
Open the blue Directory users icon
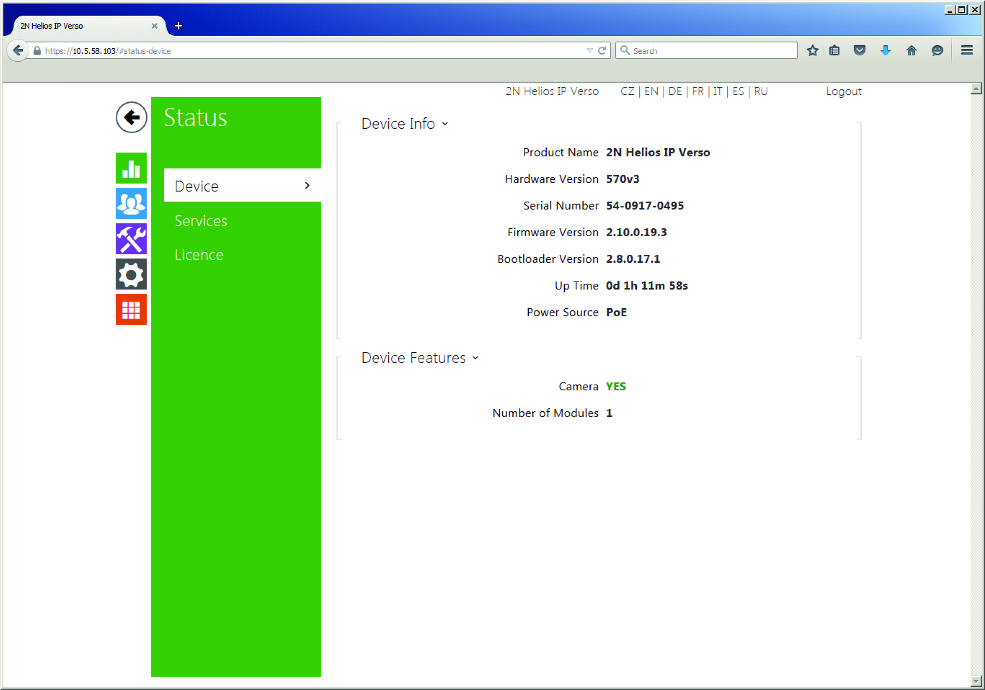tap(131, 203)
